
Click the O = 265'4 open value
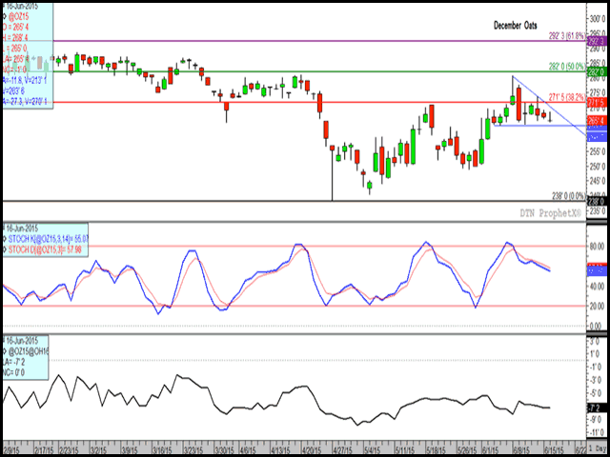[x=15, y=27]
